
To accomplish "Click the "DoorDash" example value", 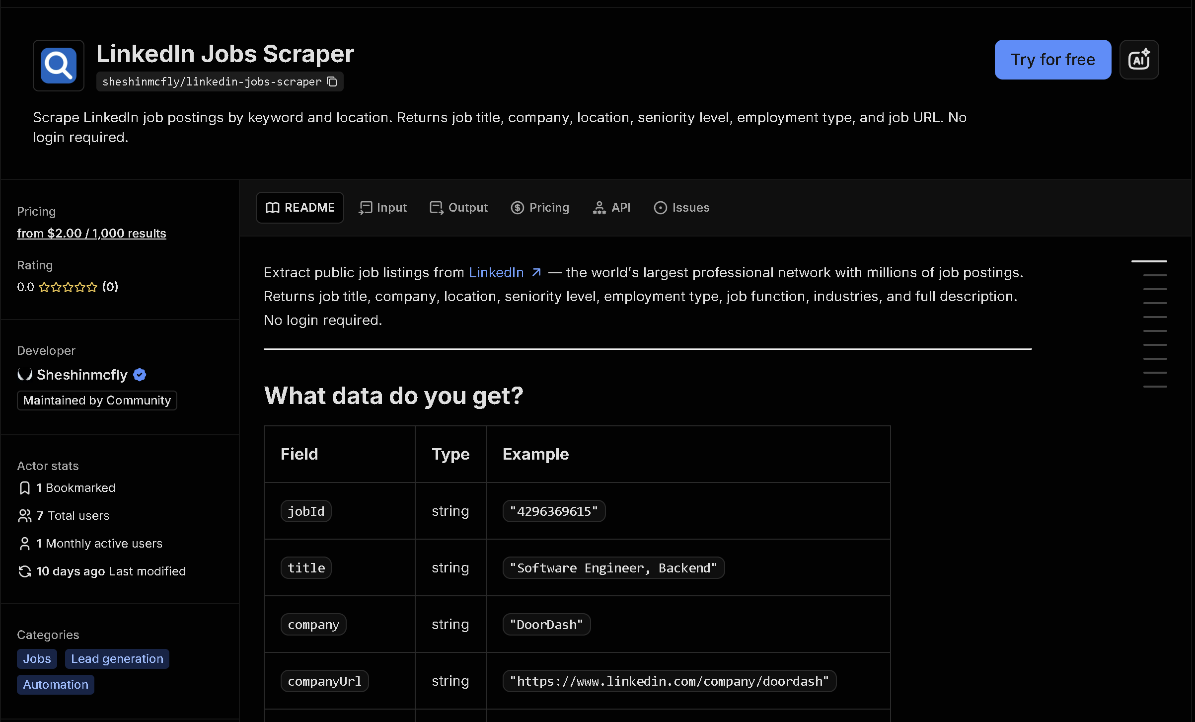I will [546, 625].
